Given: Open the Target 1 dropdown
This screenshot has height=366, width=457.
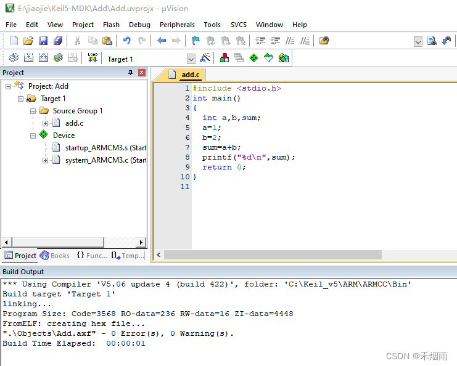Looking at the screenshot, I should point(191,59).
